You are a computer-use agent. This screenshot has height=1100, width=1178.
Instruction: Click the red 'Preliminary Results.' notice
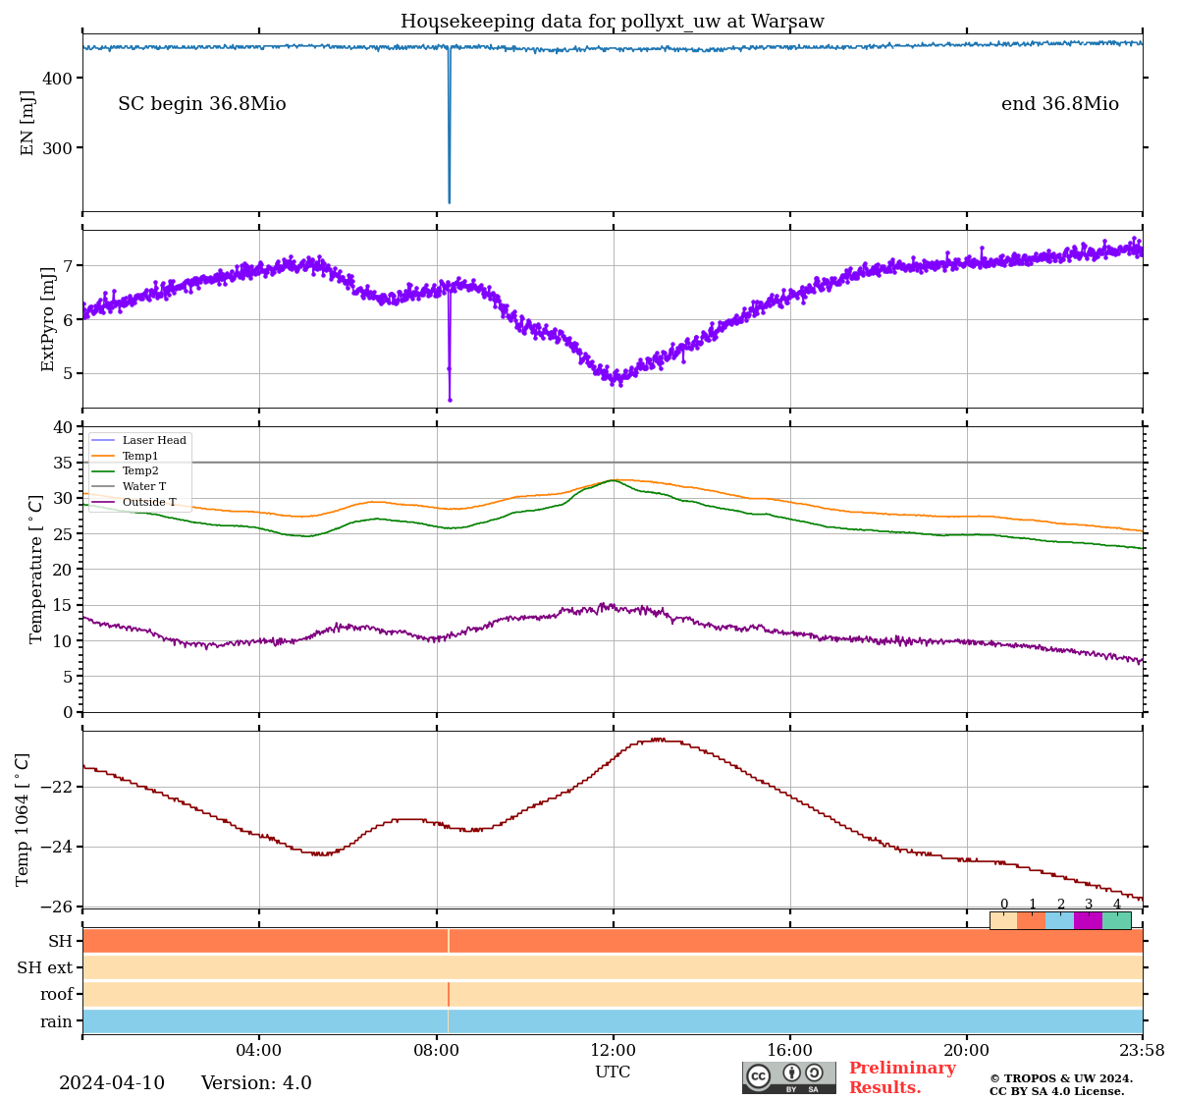click(902, 1077)
